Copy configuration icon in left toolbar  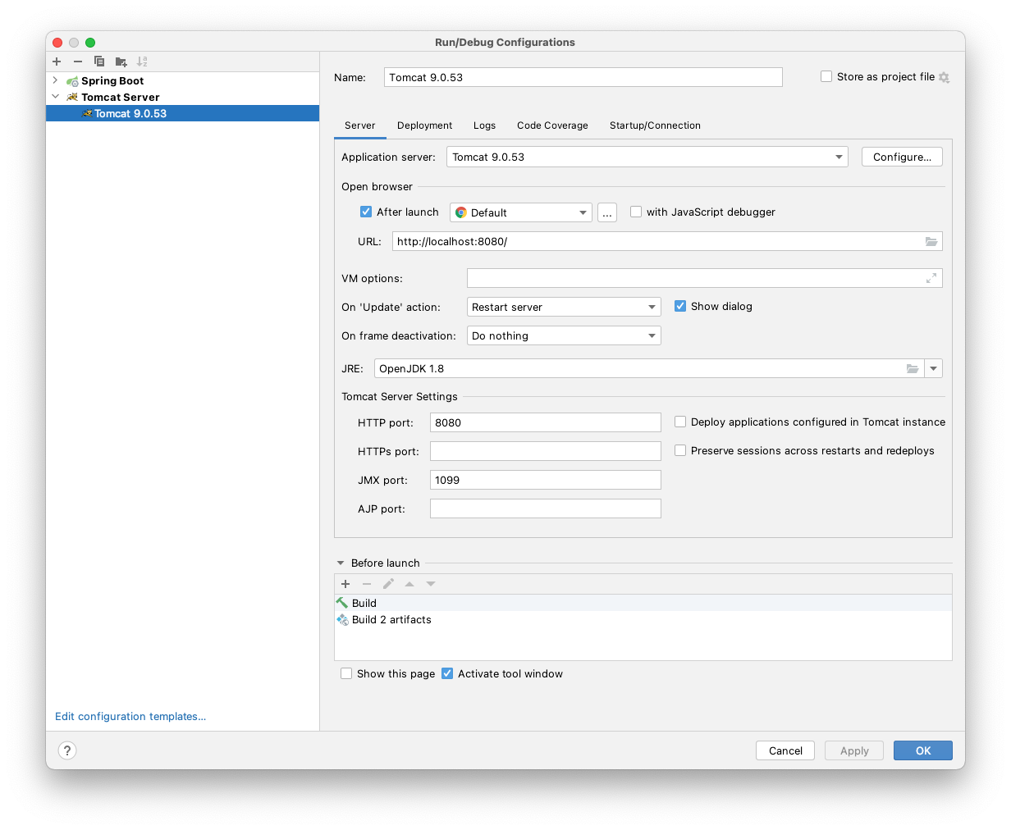[99, 62]
